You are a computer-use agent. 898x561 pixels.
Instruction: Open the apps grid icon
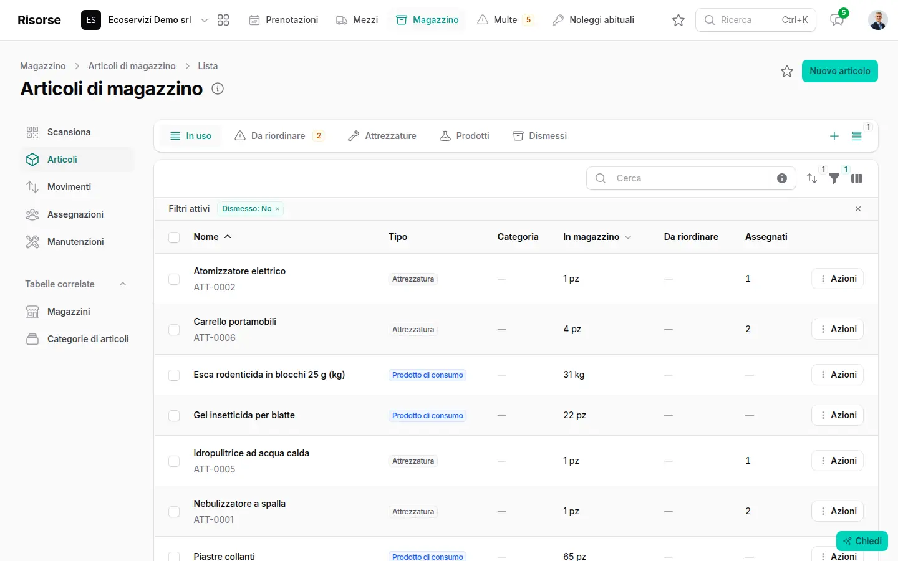[x=223, y=20]
